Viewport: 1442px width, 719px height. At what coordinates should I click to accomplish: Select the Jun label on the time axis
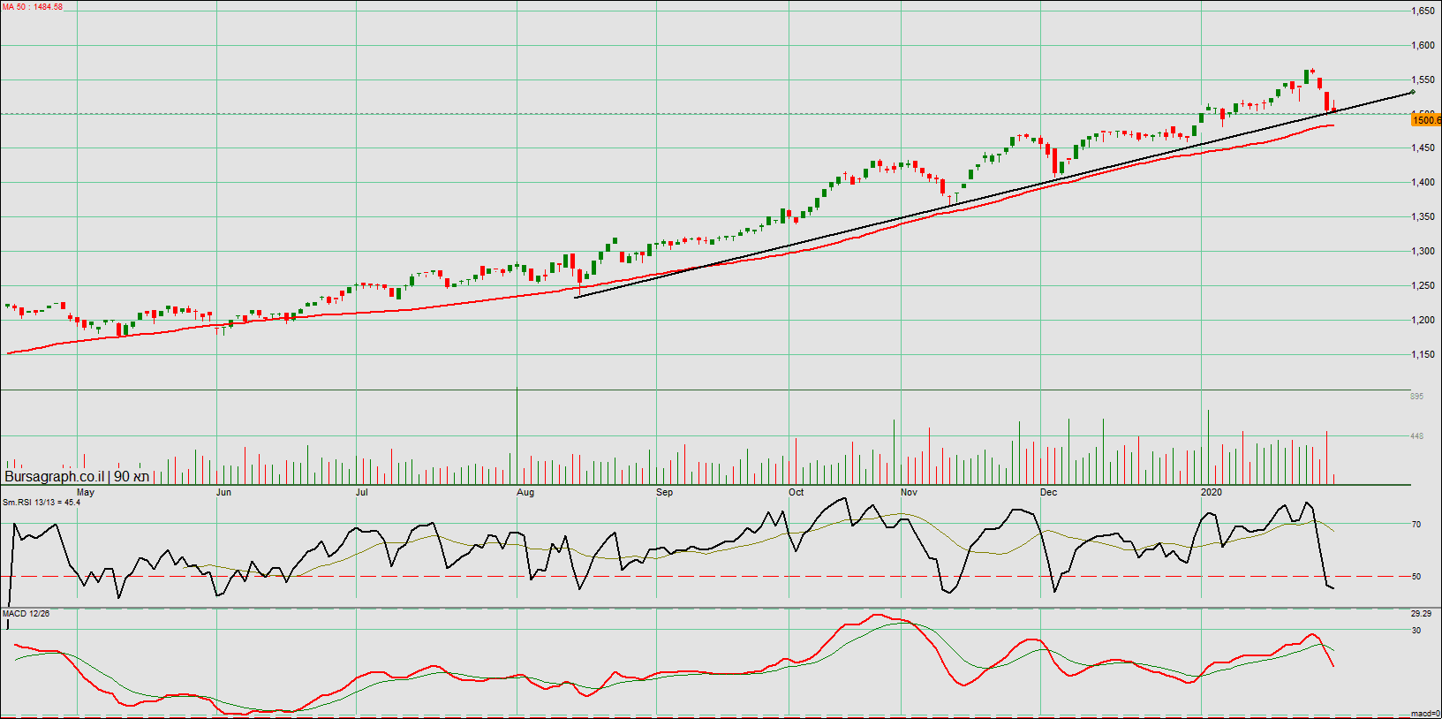click(224, 493)
